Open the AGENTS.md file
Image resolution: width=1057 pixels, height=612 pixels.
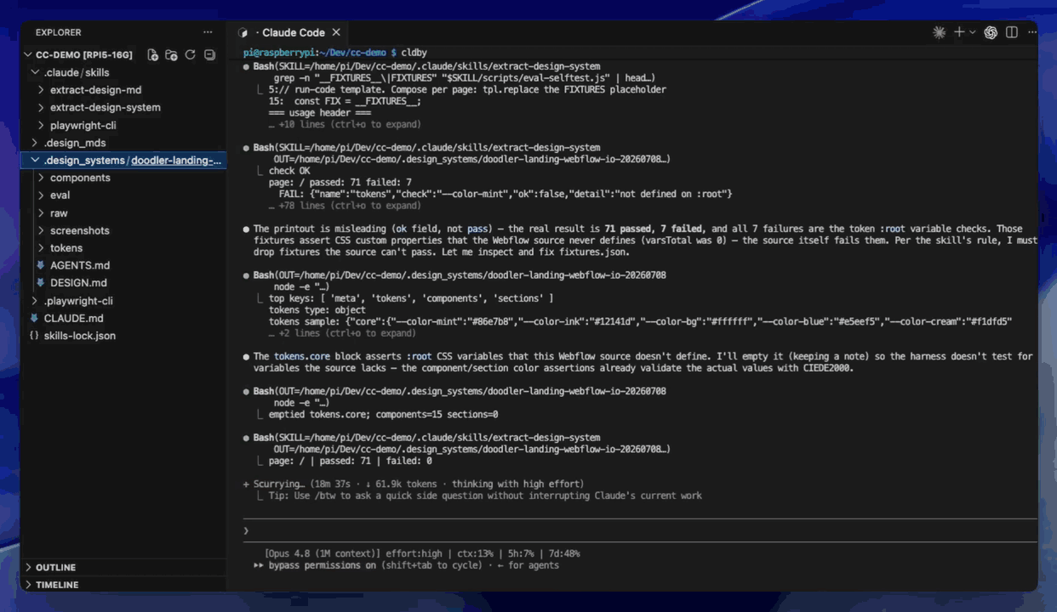click(x=79, y=265)
